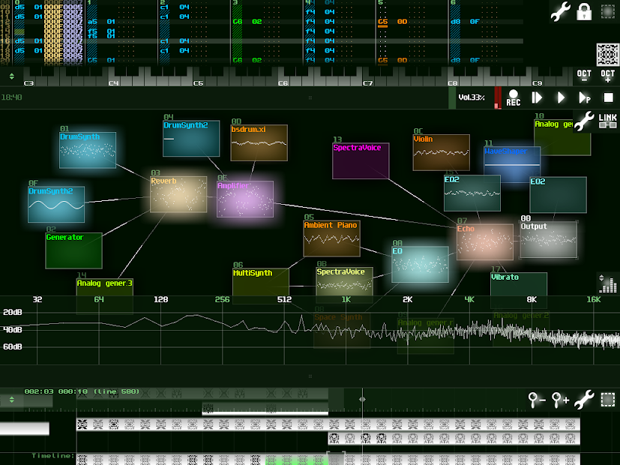Image resolution: width=620 pixels, height=465 pixels.
Task: Stop playback with the stop button
Action: pos(608,97)
